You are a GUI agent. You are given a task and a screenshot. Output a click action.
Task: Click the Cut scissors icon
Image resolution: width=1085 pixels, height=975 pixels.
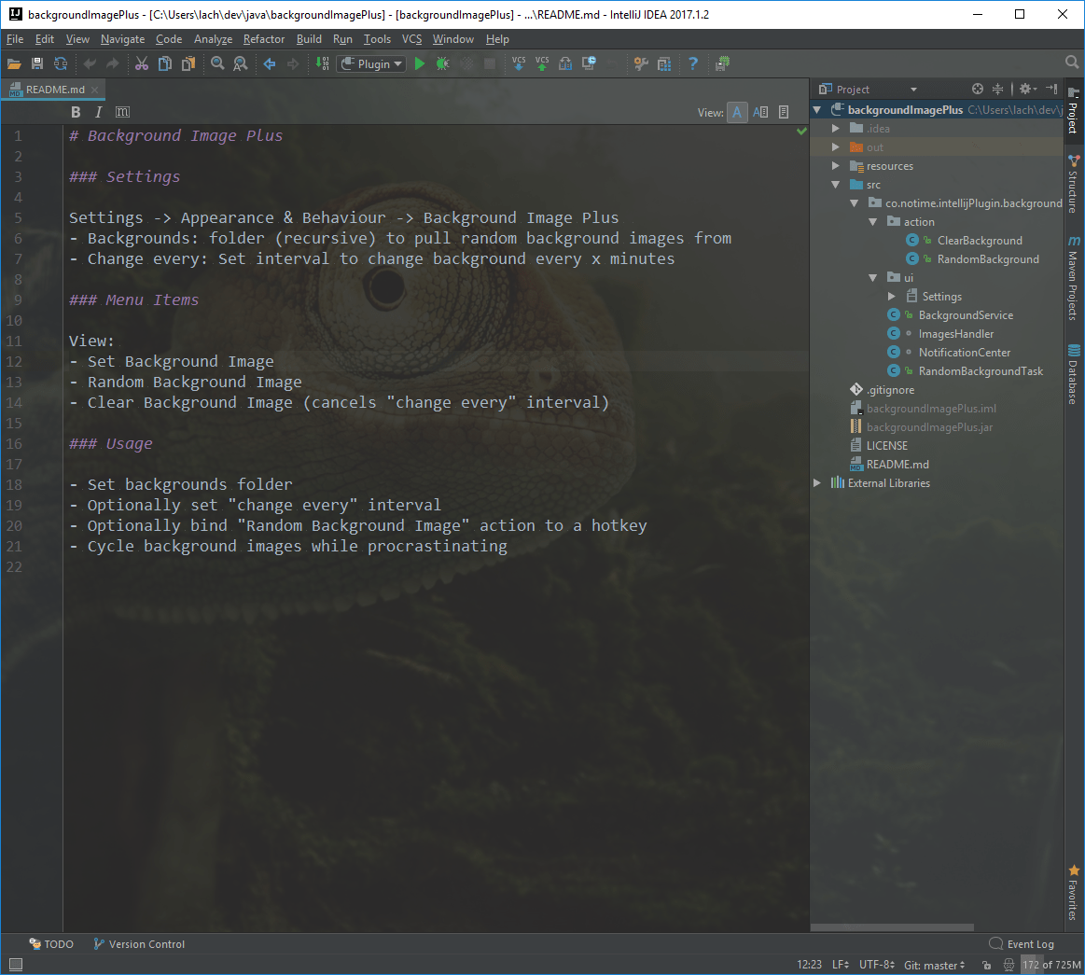coord(142,63)
